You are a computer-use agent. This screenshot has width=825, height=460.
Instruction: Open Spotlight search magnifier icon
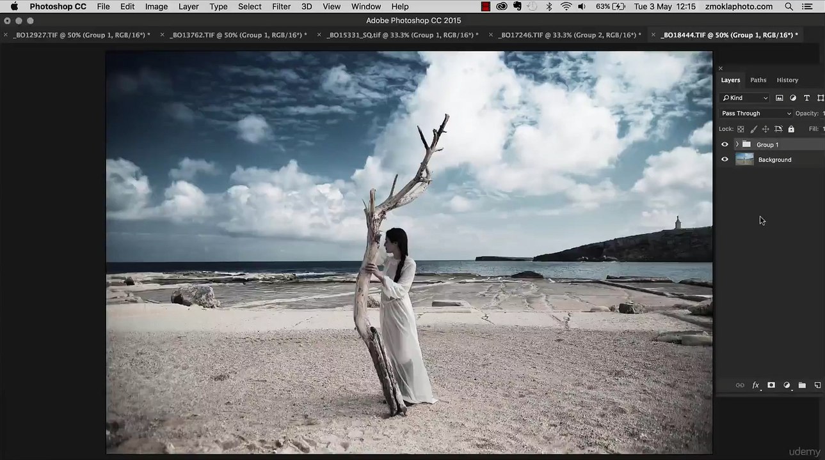789,6
